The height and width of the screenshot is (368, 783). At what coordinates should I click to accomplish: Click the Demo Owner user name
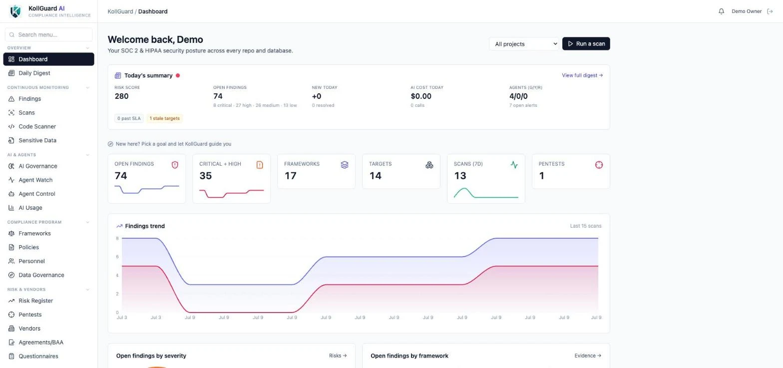coord(747,11)
